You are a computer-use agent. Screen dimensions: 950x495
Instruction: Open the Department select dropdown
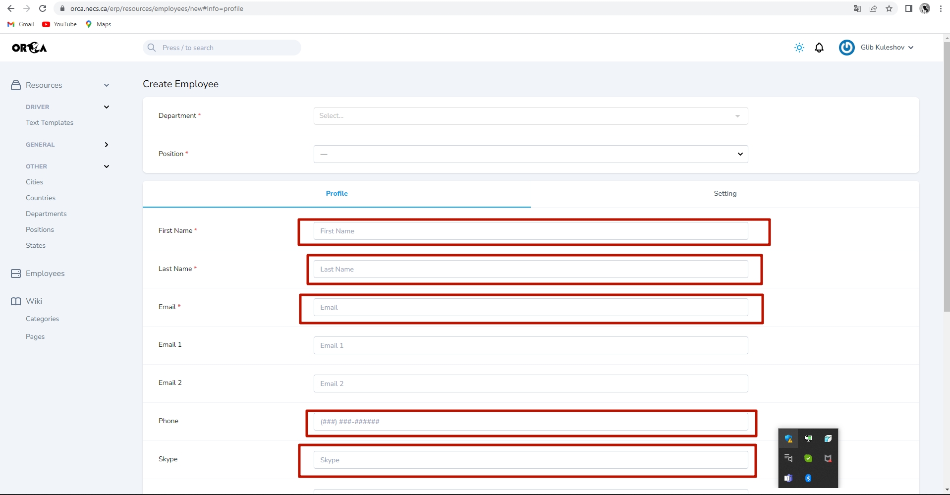point(531,116)
